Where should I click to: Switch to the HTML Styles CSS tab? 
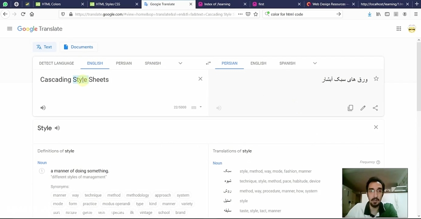(114, 4)
